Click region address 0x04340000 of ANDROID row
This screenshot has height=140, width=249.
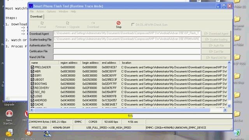coord(68,100)
